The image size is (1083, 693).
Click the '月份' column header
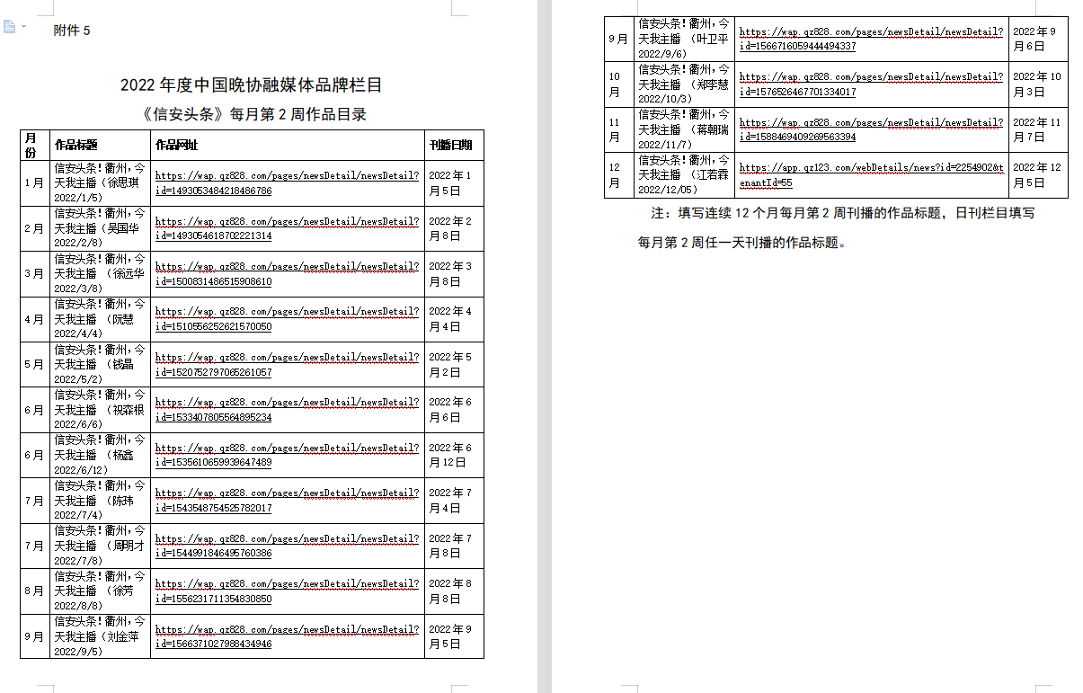34,145
